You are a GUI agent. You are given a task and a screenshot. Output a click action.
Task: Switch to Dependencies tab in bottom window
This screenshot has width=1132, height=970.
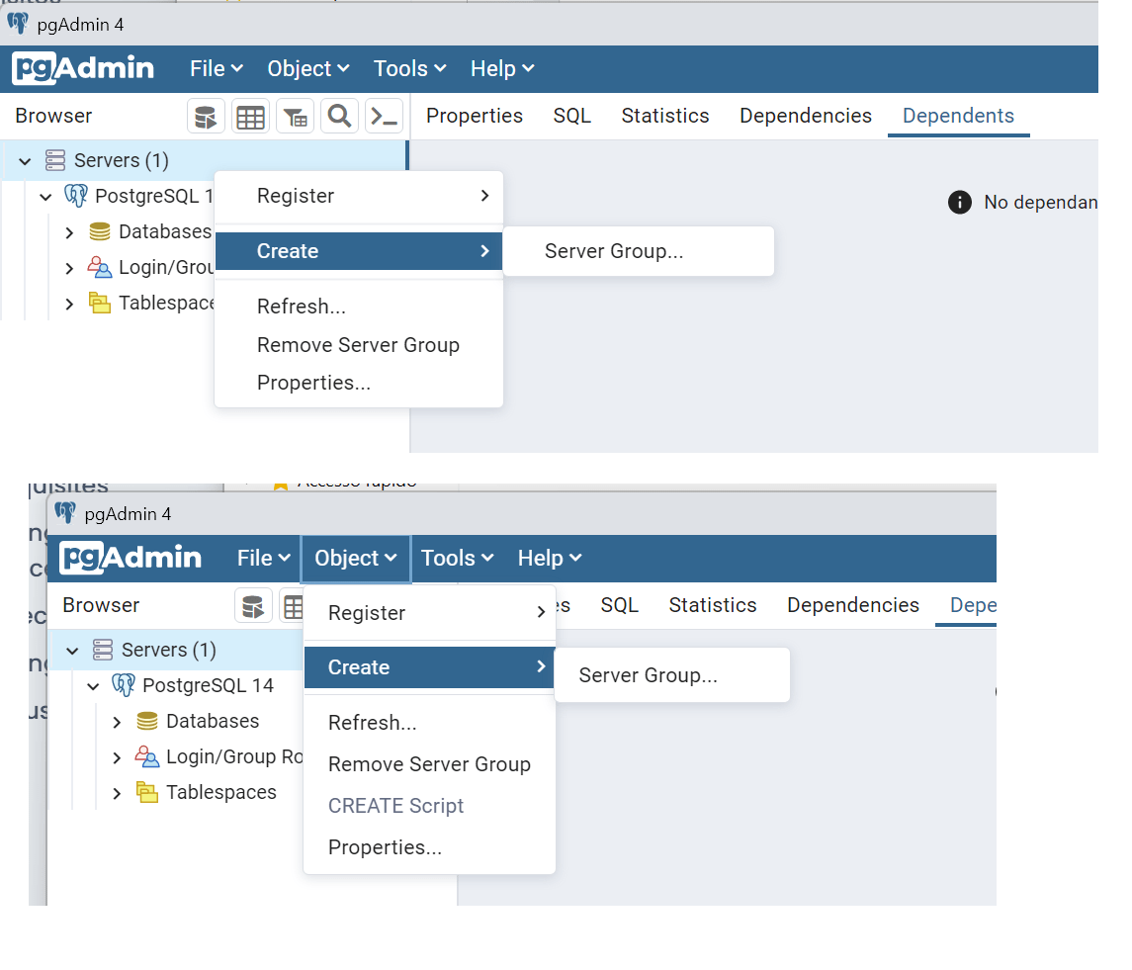[853, 605]
